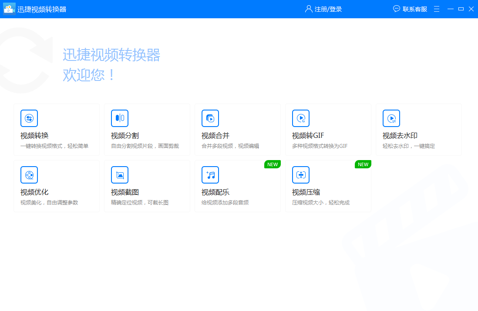Select the 视频分割 split icon

coord(120,118)
